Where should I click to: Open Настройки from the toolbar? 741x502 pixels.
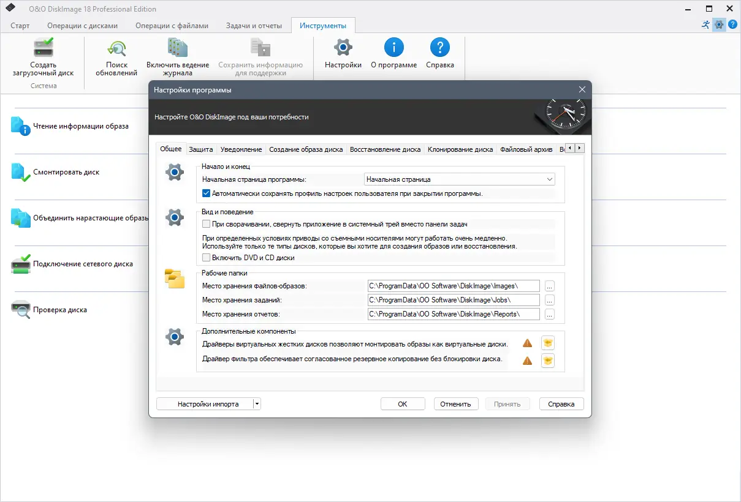342,54
